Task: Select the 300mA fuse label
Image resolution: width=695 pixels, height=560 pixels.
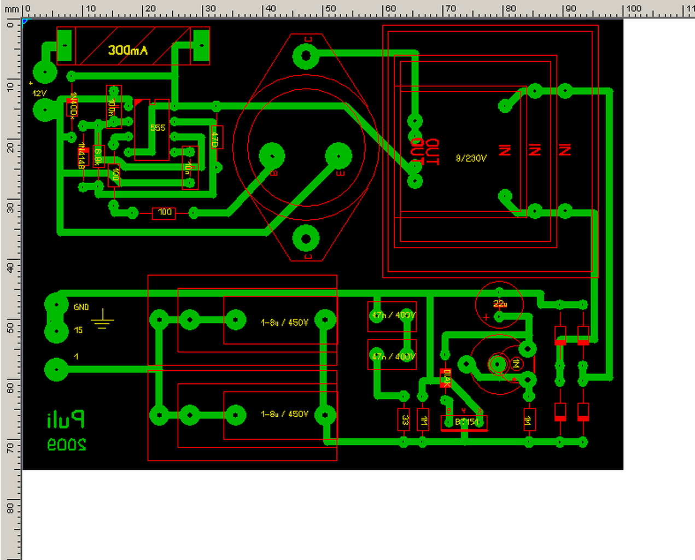Action: [127, 50]
